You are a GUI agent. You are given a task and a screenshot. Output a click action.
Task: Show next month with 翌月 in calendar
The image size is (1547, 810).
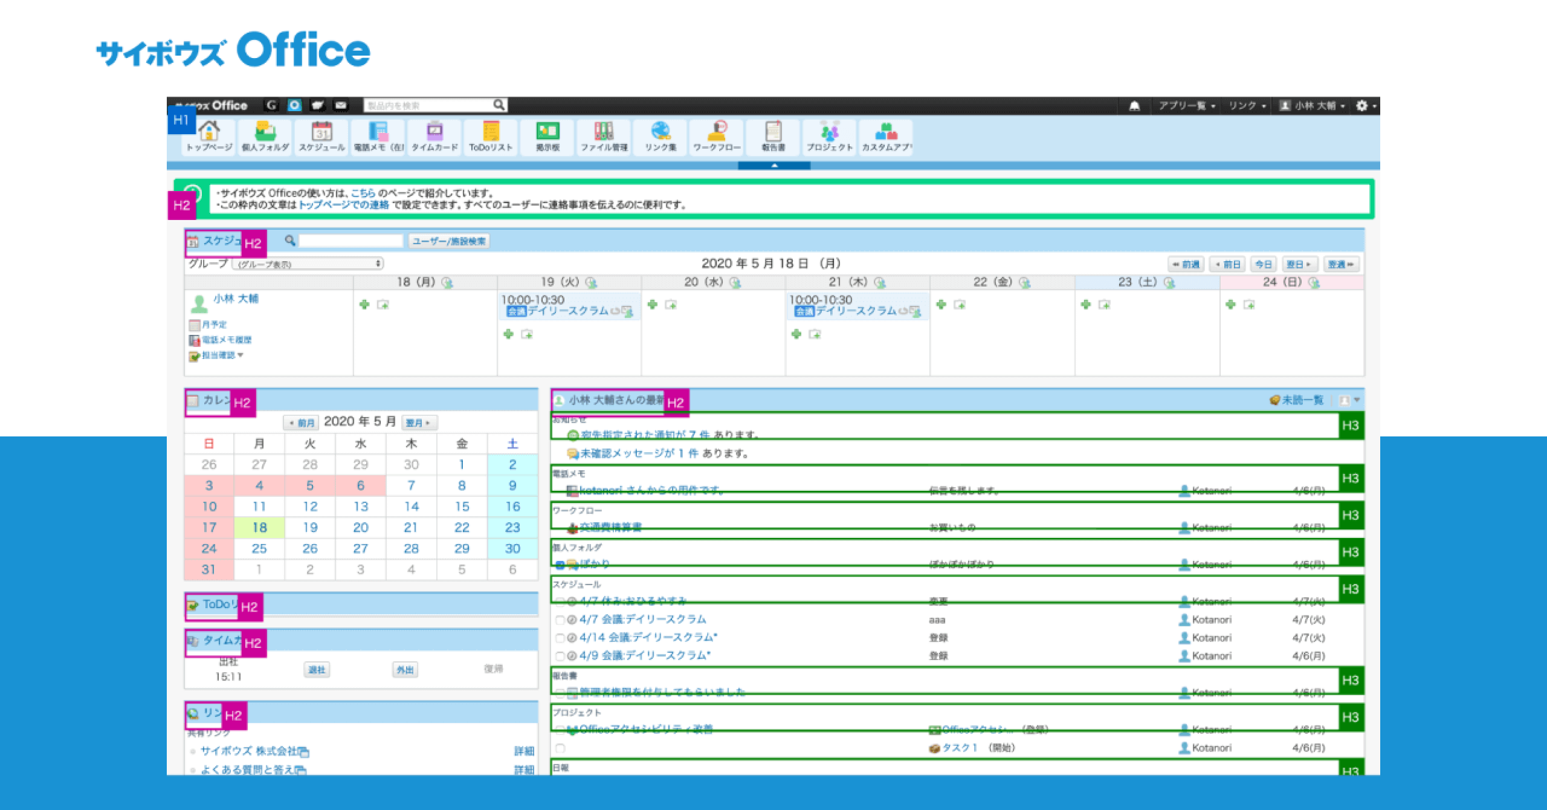pyautogui.click(x=418, y=423)
